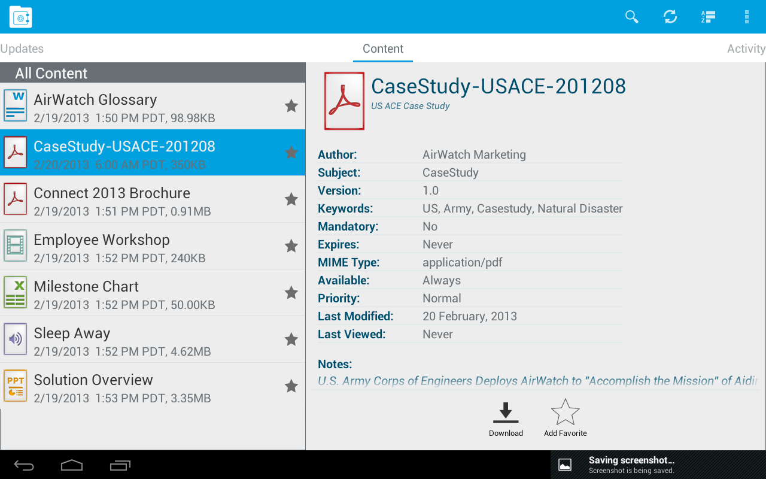Image resolution: width=766 pixels, height=479 pixels.
Task: Toggle favorite star on AirWatch Glossary
Action: (x=291, y=105)
